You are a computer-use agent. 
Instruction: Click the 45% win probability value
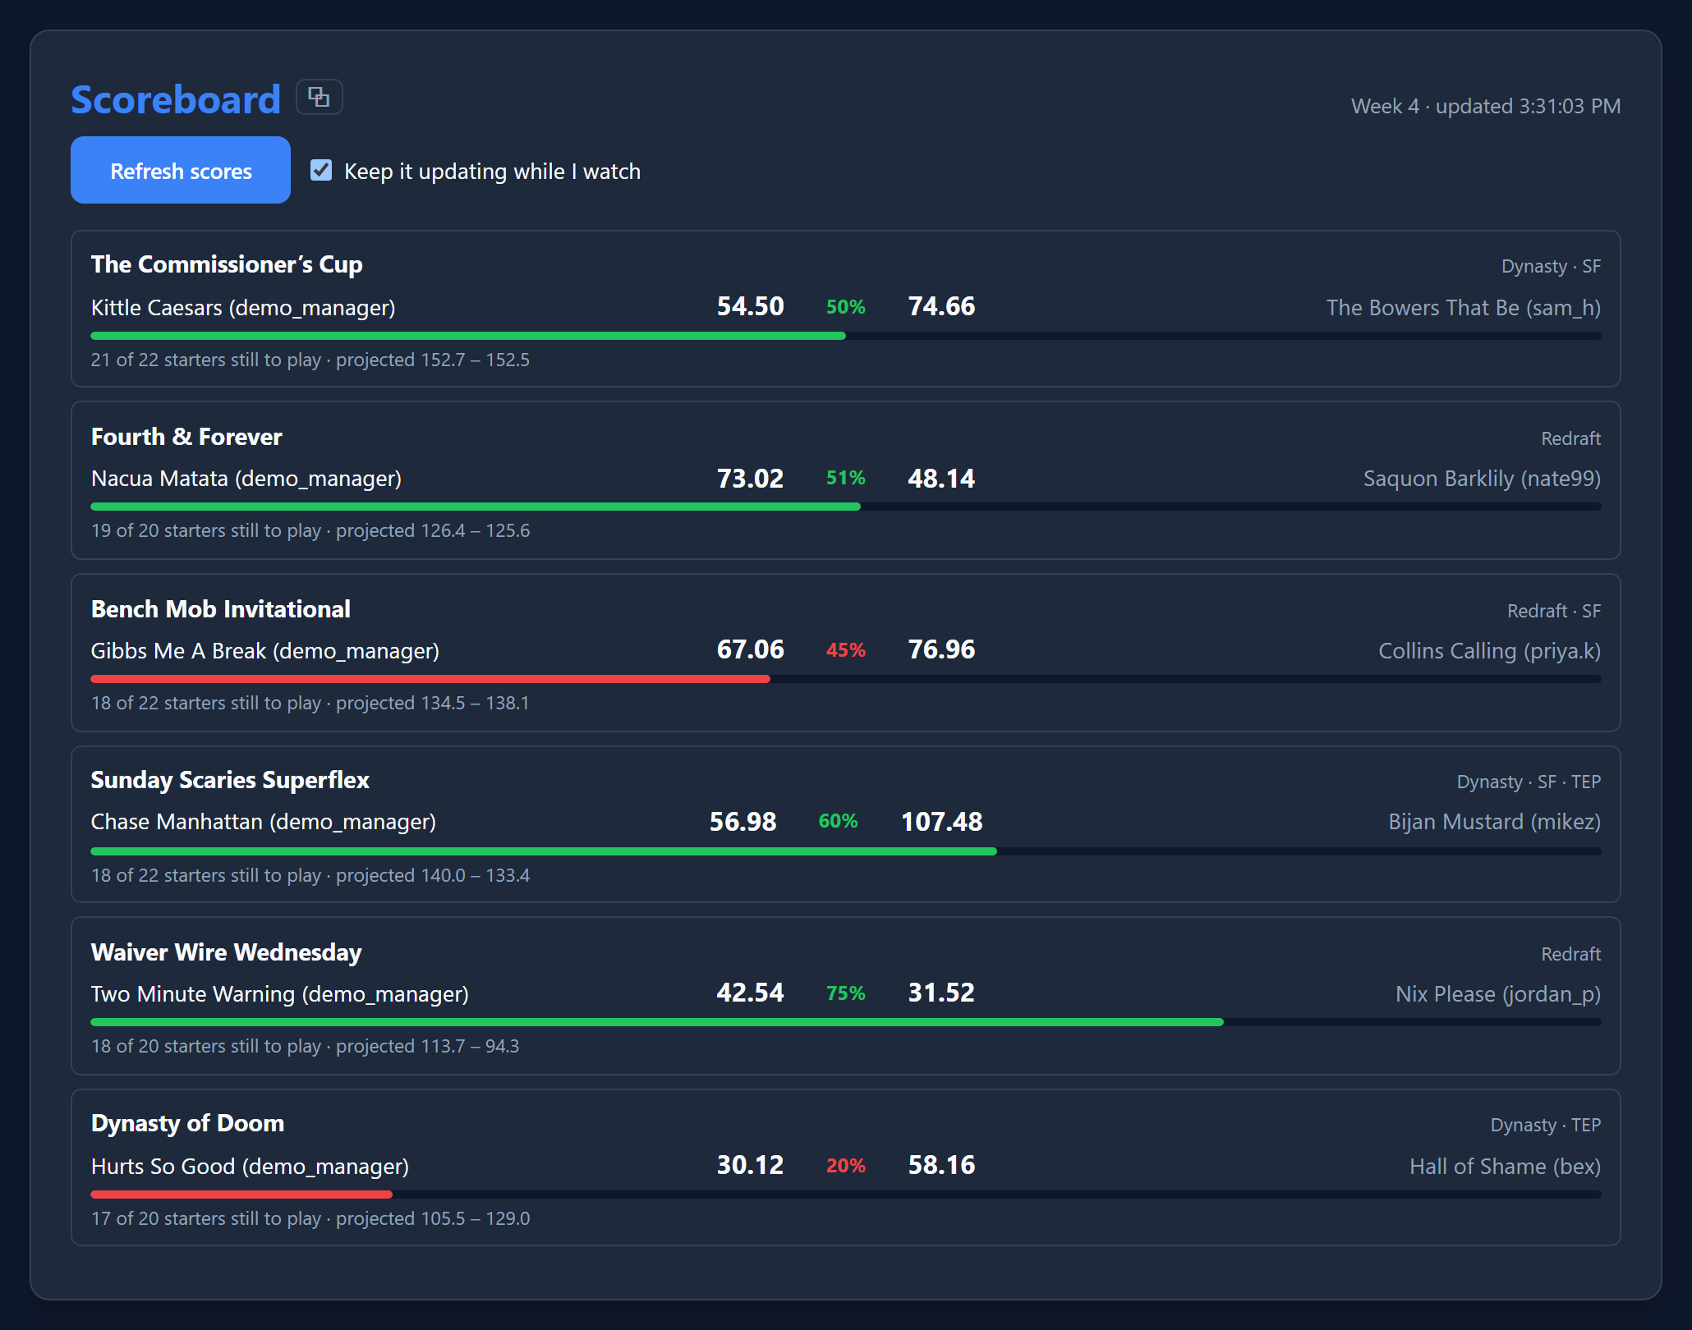tap(846, 650)
